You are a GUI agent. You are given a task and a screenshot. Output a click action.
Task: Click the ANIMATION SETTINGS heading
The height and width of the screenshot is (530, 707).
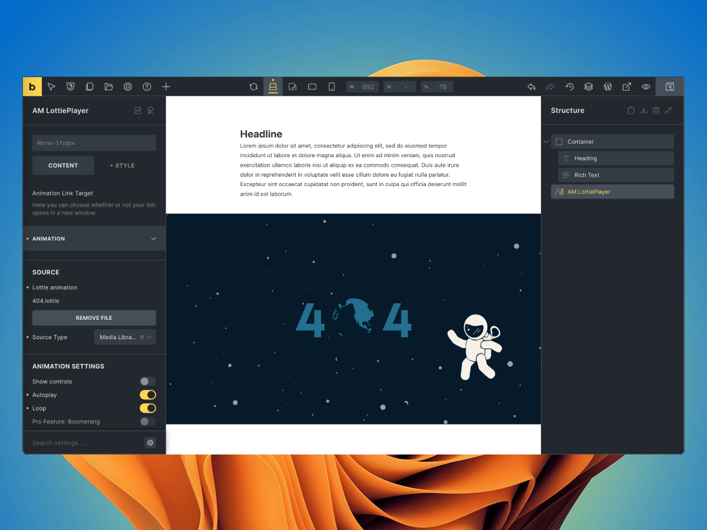coord(68,366)
